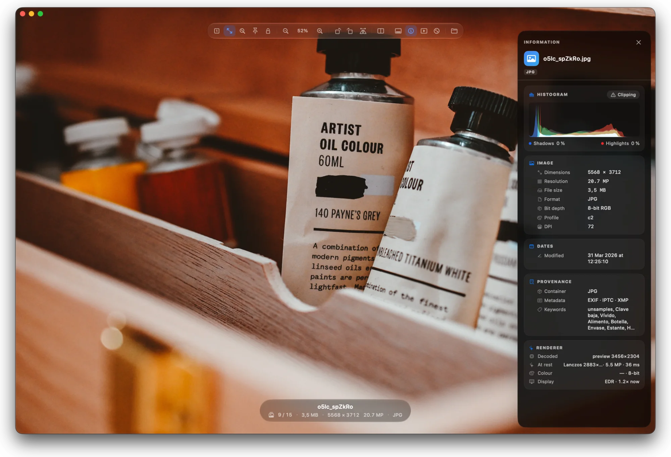Select the Decoded preview 3456×2304 value
This screenshot has height=457, width=671.
(616, 356)
